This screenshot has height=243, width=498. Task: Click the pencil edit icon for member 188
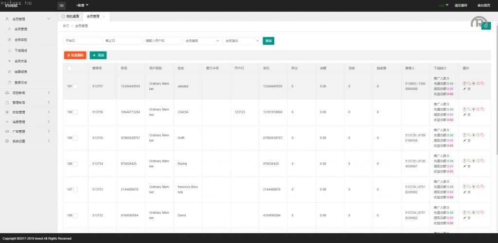(464, 166)
